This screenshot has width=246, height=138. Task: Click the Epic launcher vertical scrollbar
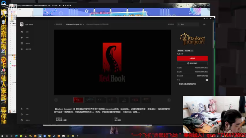pyautogui.click(x=213, y=35)
